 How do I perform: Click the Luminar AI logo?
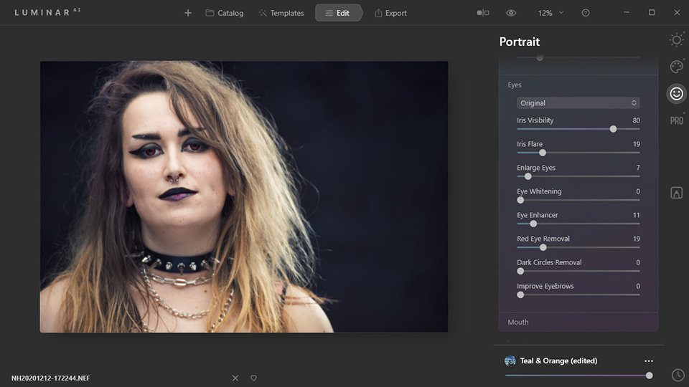(x=47, y=12)
